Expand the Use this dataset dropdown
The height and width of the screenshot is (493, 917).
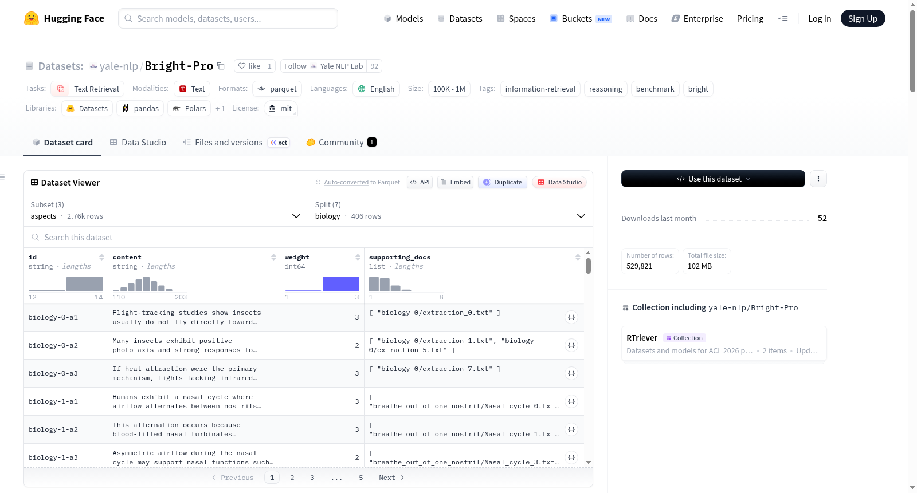(713, 179)
